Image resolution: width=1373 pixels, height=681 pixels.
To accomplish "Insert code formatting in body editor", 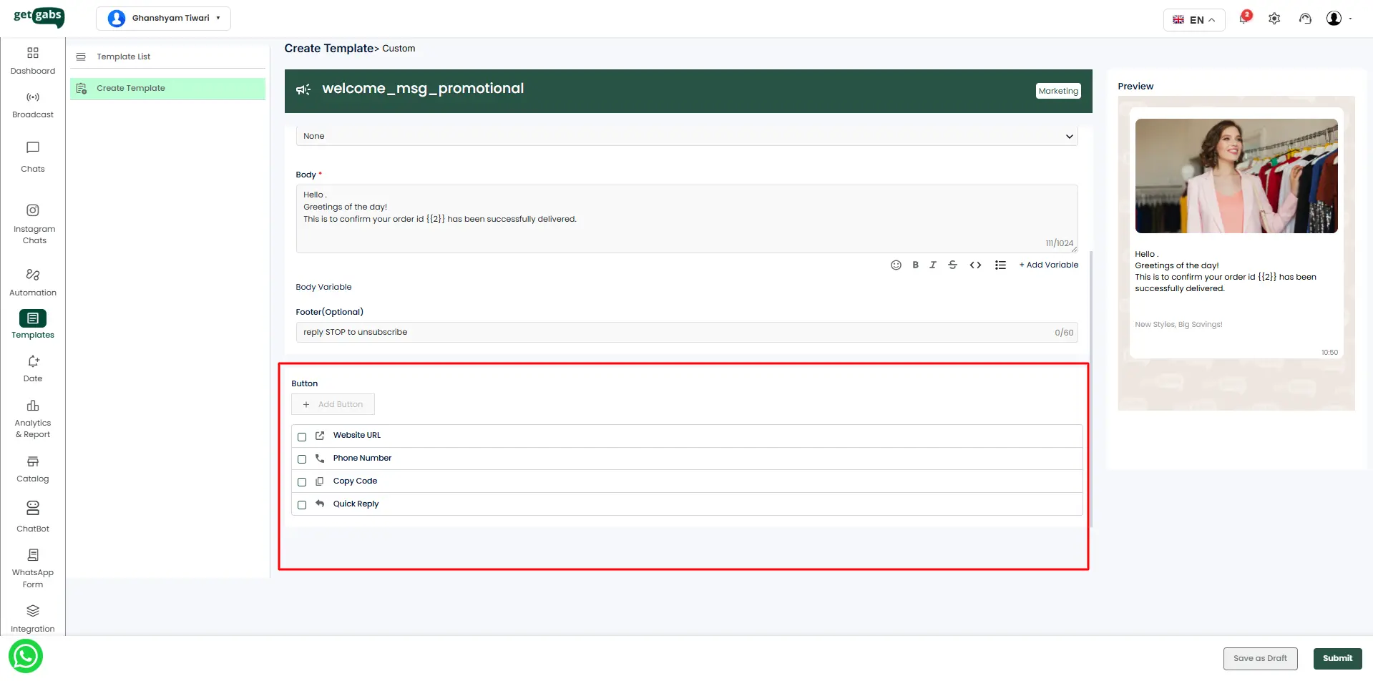I will coord(975,265).
